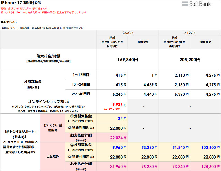Select the 端末代金/総額 row header
Screen dimensions: 221x171
coord(48,56)
